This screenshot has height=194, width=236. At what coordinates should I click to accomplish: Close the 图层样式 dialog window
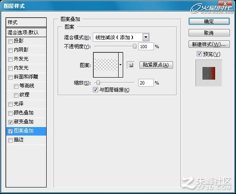point(225,3)
